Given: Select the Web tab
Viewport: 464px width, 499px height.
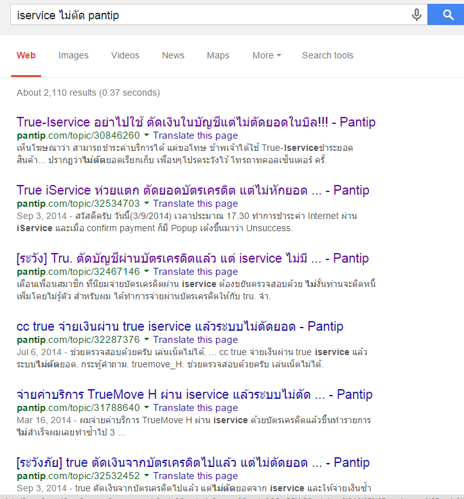Looking at the screenshot, I should pos(26,55).
